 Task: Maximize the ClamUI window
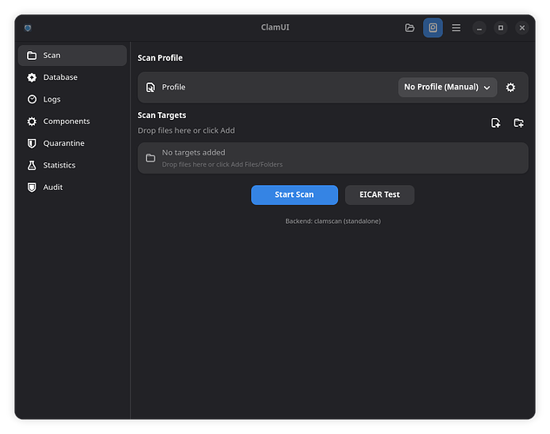500,28
